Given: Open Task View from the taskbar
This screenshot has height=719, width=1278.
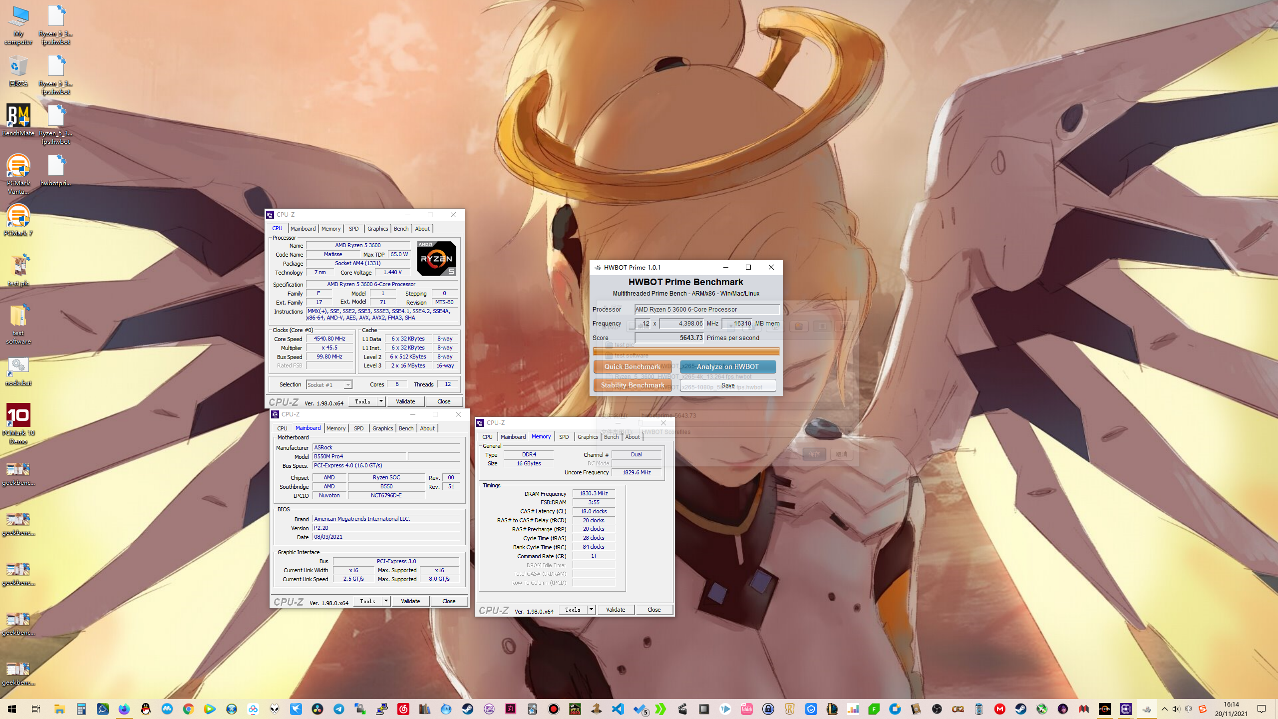Looking at the screenshot, I should click(x=35, y=709).
